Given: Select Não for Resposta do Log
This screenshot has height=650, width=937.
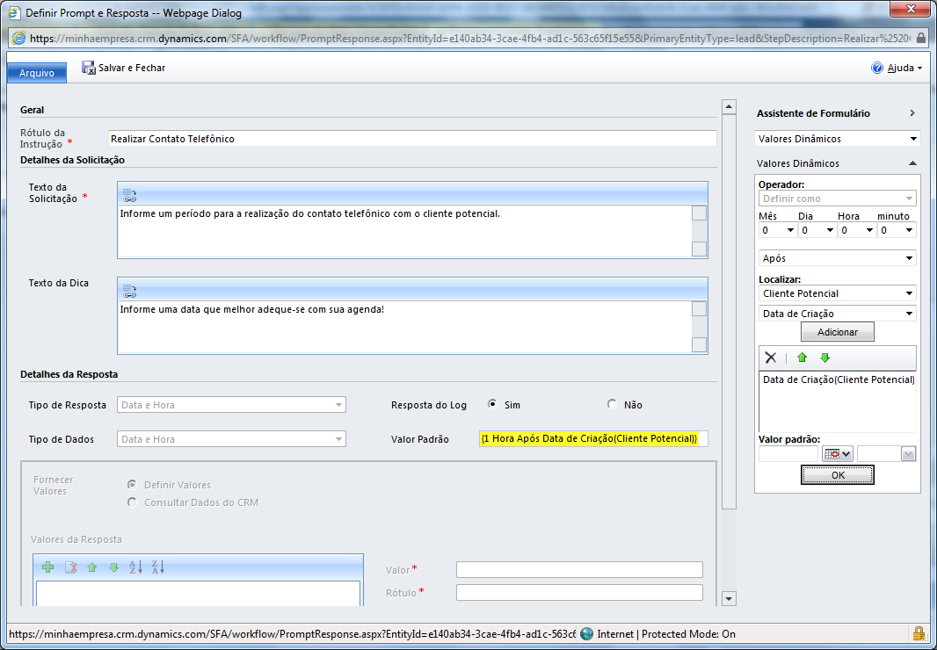Looking at the screenshot, I should (612, 405).
